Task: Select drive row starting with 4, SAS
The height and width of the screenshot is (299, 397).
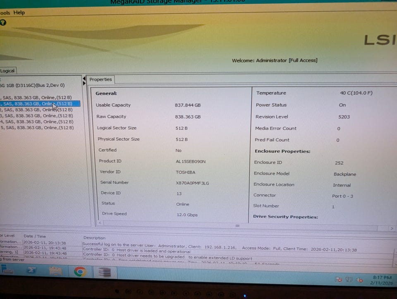Action: pos(37,122)
